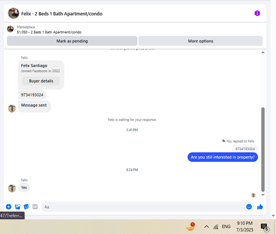
Task: Select the Felix Santiago name text
Action: click(x=34, y=66)
